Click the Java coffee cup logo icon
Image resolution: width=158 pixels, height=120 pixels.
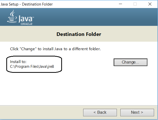[12, 16]
